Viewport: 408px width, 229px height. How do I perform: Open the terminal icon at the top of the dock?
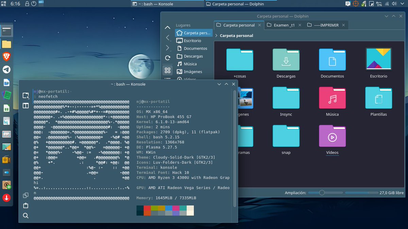[6, 31]
